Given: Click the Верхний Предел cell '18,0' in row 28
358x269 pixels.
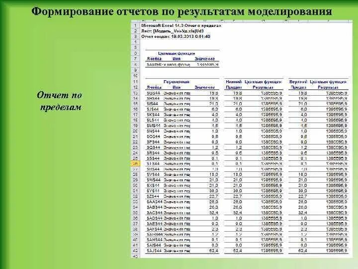Looking at the screenshot, I should click(302, 174).
